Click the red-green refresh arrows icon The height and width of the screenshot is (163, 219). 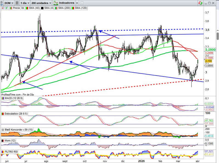pos(200,3)
